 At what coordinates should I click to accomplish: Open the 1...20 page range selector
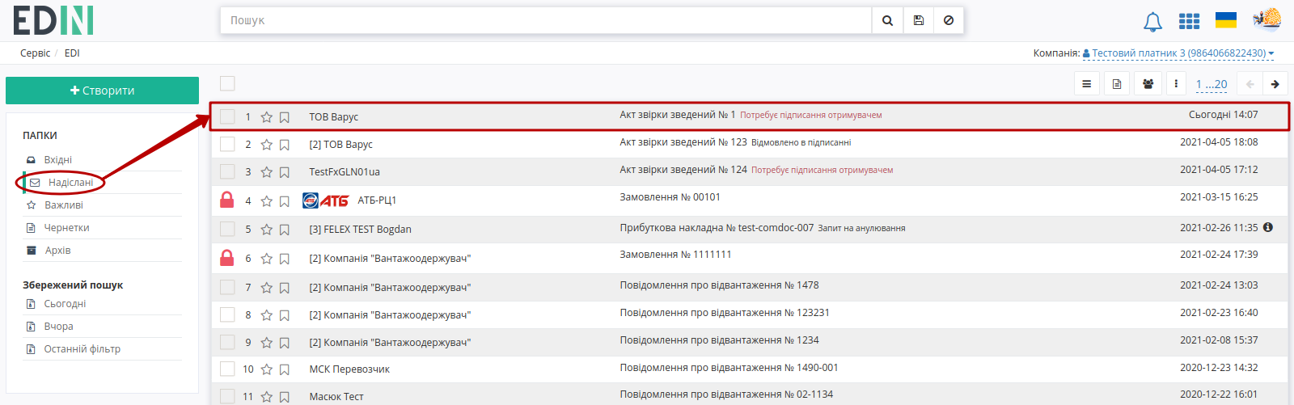tap(1212, 84)
